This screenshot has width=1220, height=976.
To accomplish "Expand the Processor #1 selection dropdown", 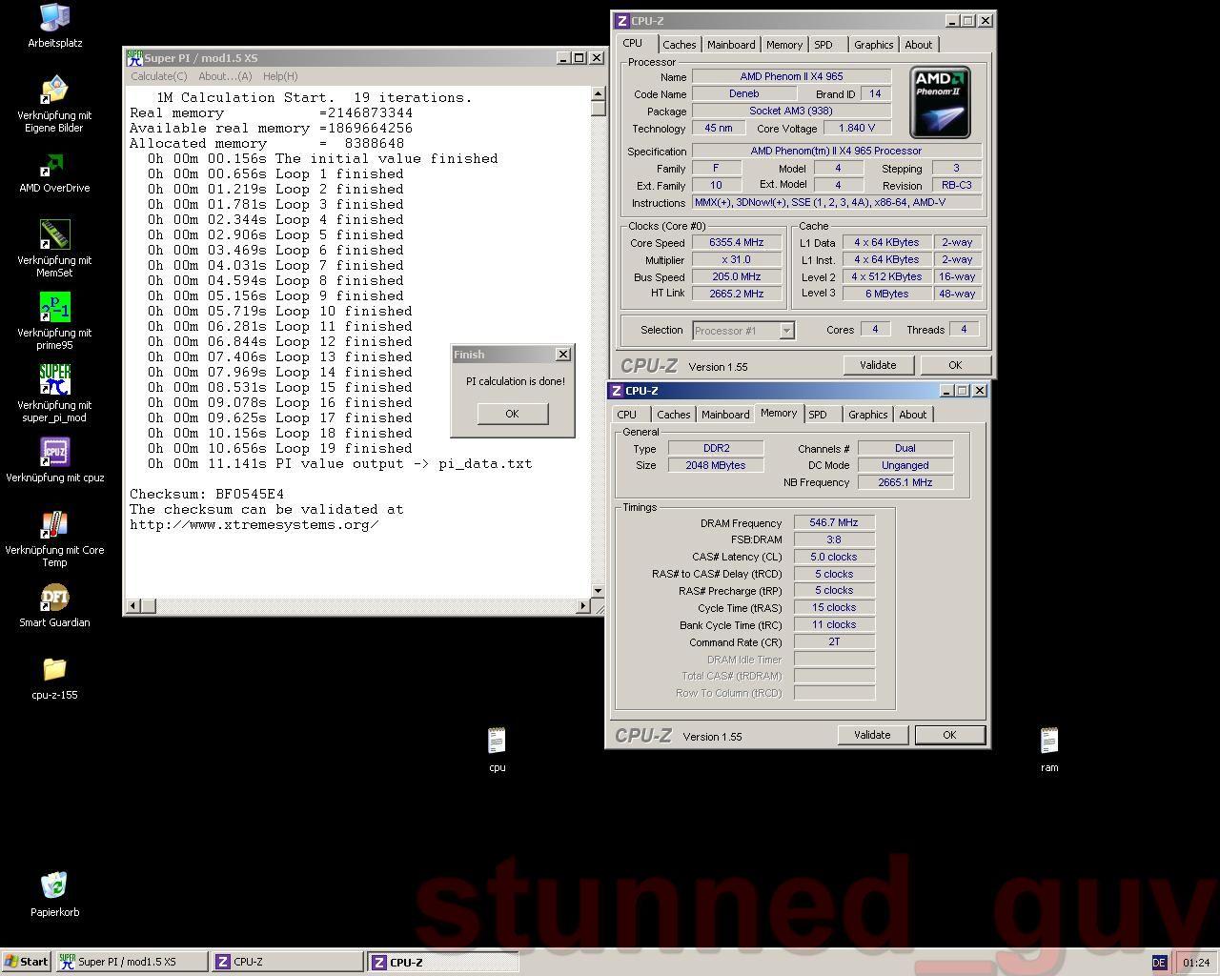I will [x=787, y=331].
